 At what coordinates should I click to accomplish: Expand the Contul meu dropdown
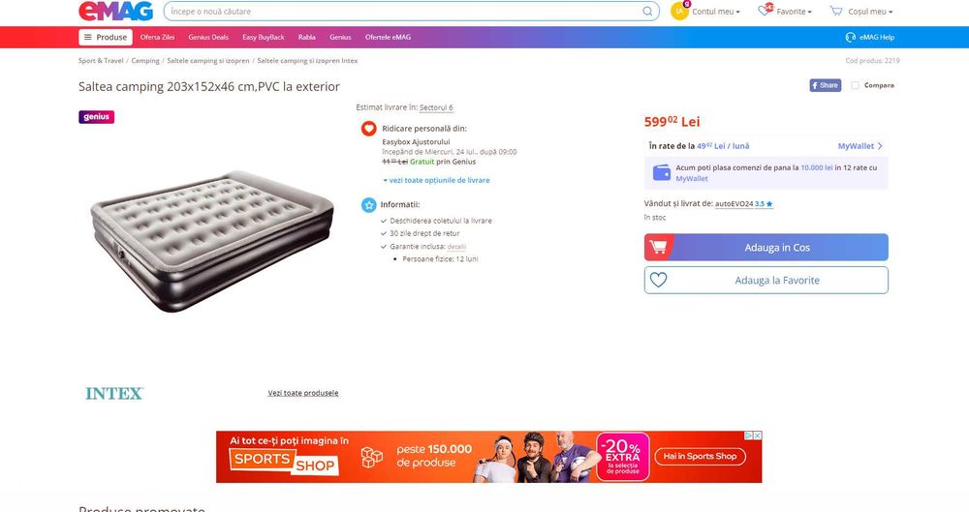[x=716, y=11]
